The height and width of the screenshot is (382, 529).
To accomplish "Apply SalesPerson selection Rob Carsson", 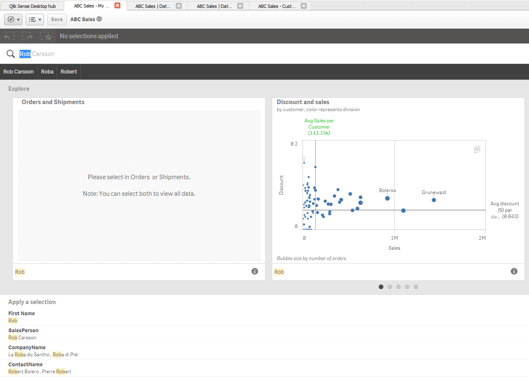I will [22, 338].
